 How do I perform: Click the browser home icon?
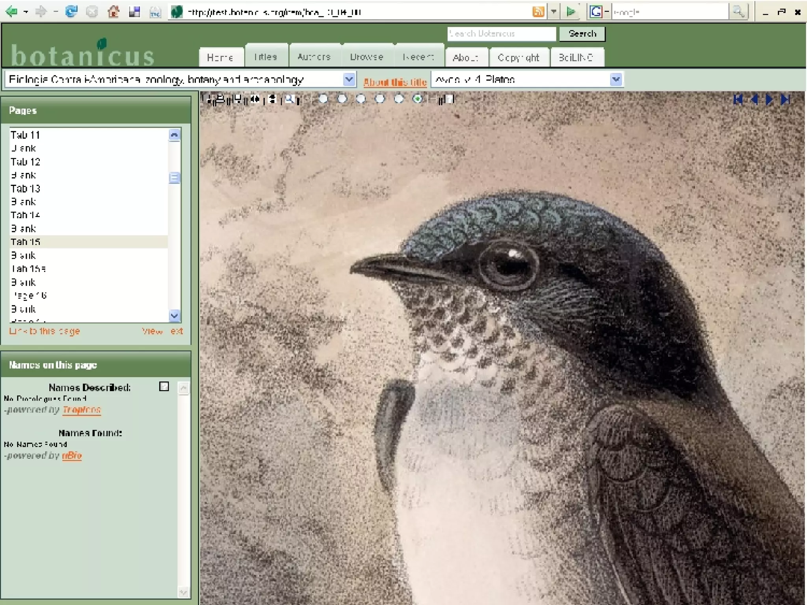point(113,12)
